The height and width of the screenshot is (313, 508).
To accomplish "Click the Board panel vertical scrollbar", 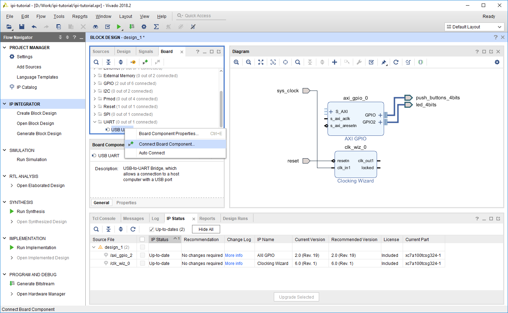I will click(x=221, y=109).
